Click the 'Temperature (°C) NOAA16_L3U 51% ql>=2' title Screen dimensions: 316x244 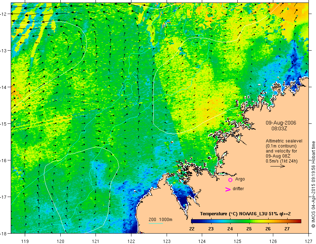(x=245, y=214)
